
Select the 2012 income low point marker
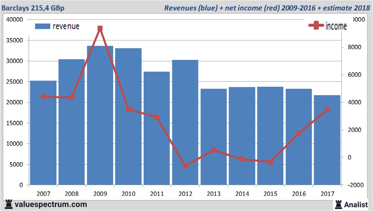tap(185, 166)
